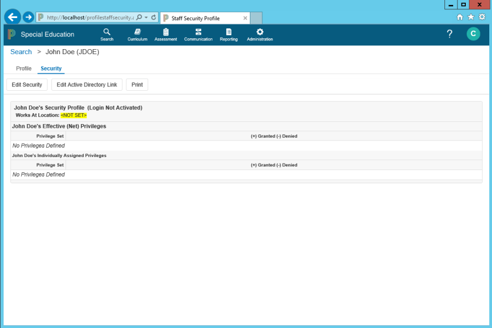
Task: Open the Communication module icon
Action: (198, 32)
